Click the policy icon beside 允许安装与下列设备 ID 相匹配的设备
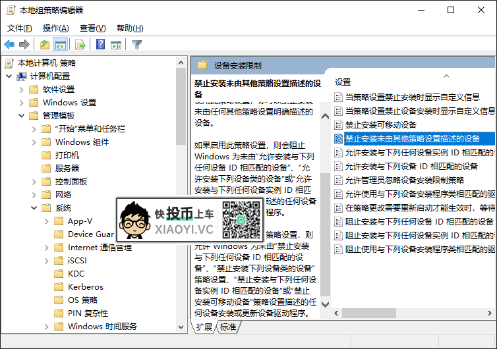The height and width of the screenshot is (349, 497). click(x=339, y=166)
